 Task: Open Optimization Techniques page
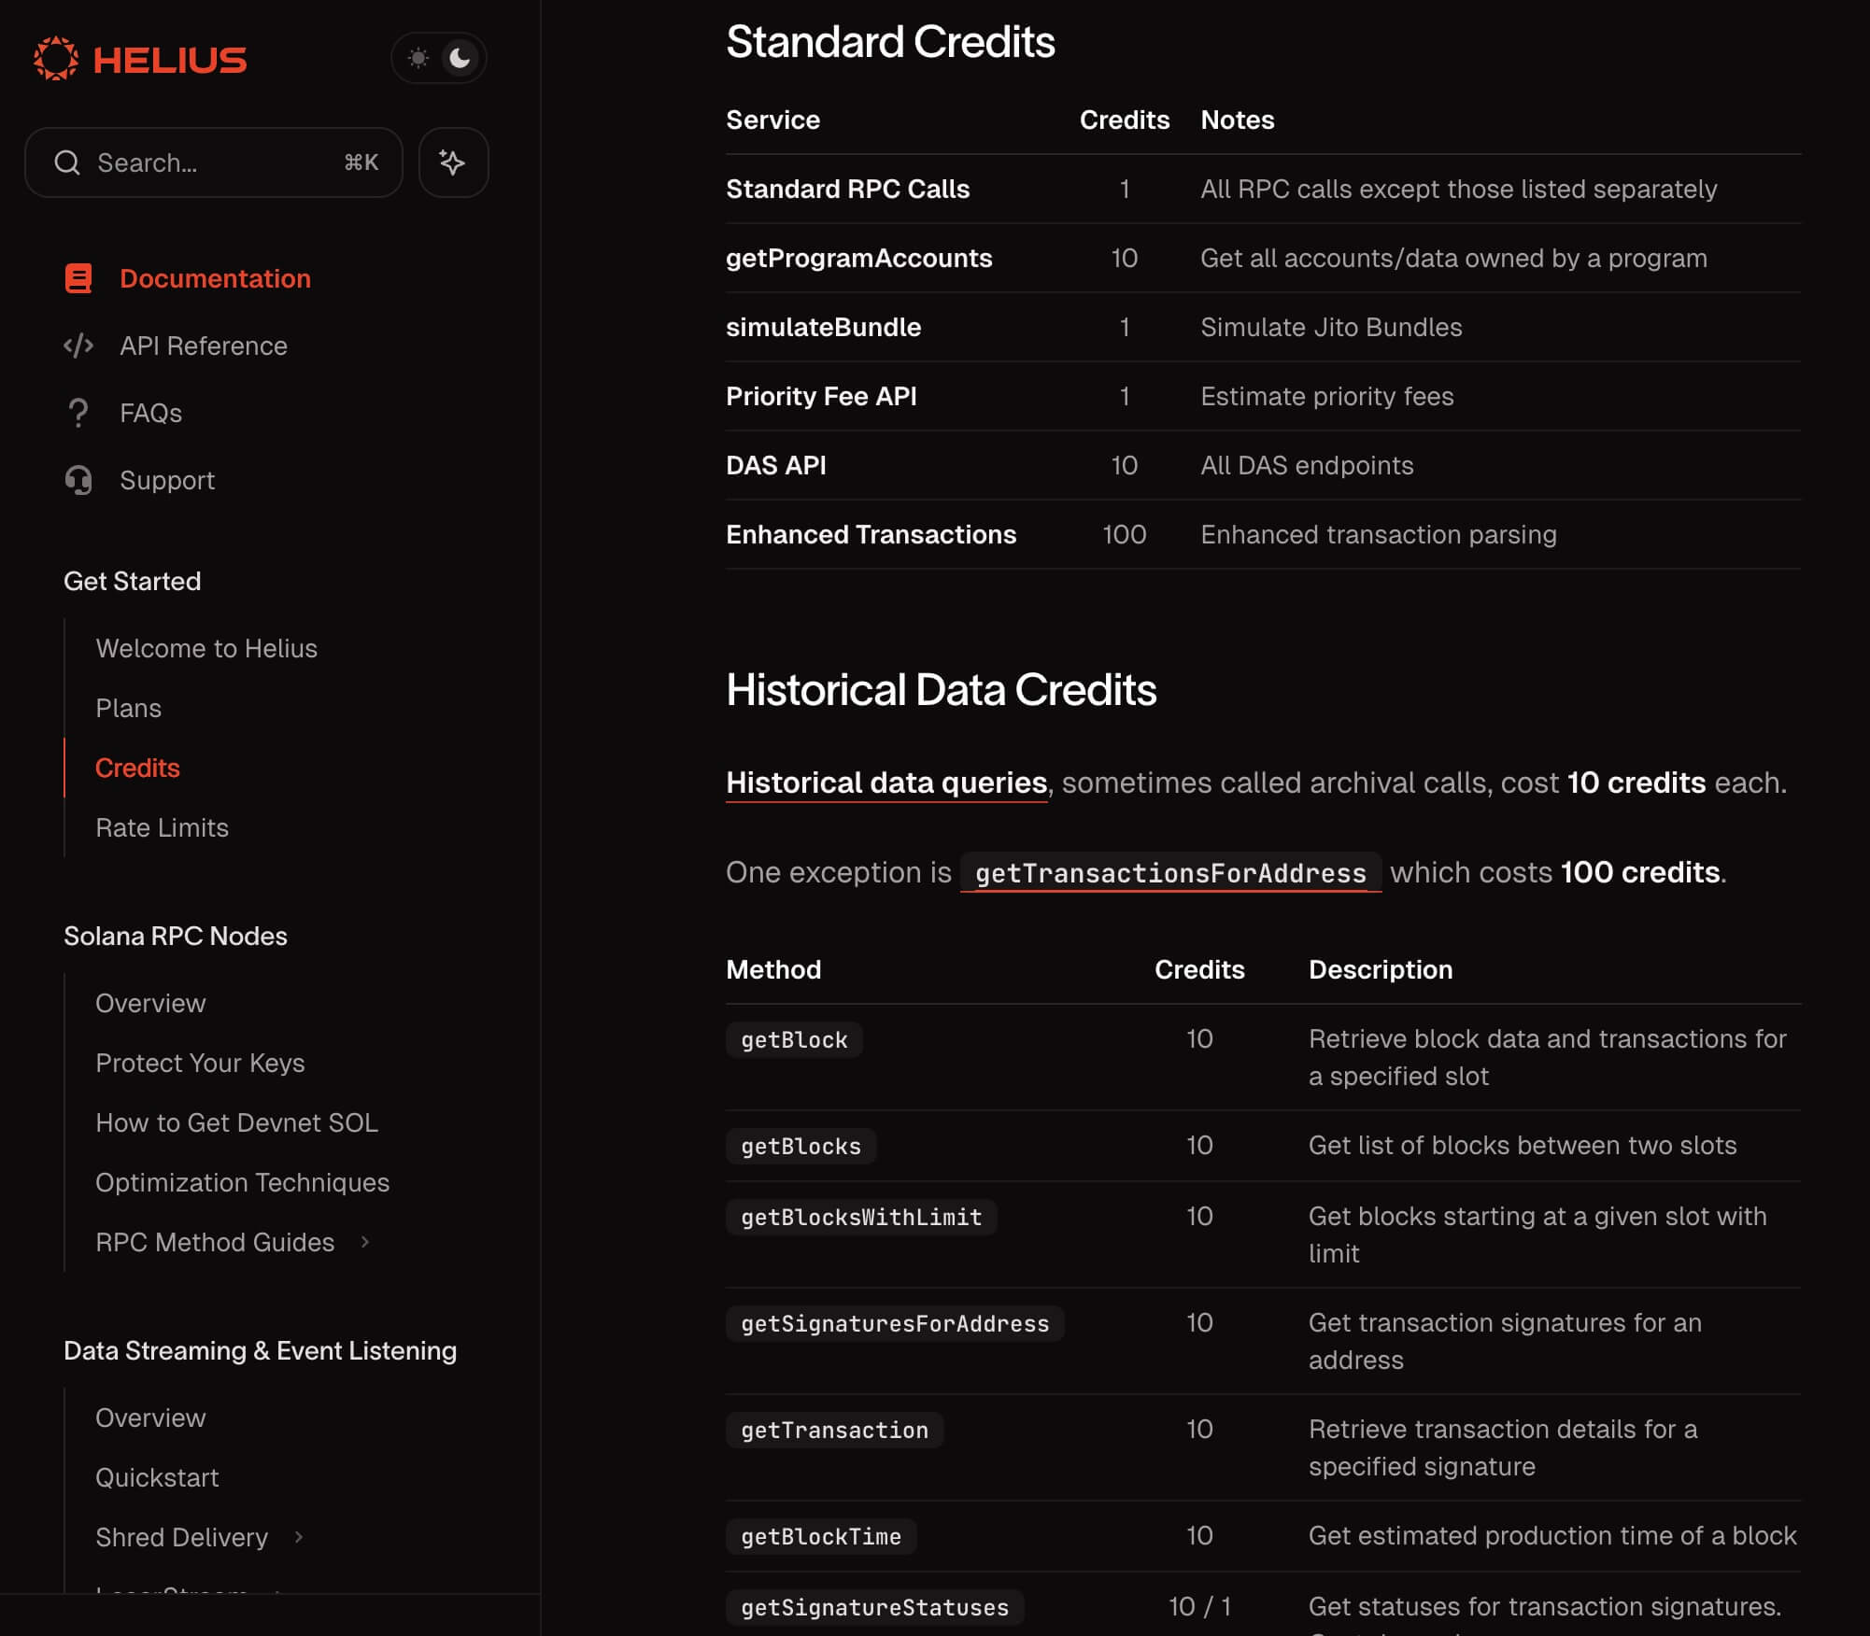(x=242, y=1182)
